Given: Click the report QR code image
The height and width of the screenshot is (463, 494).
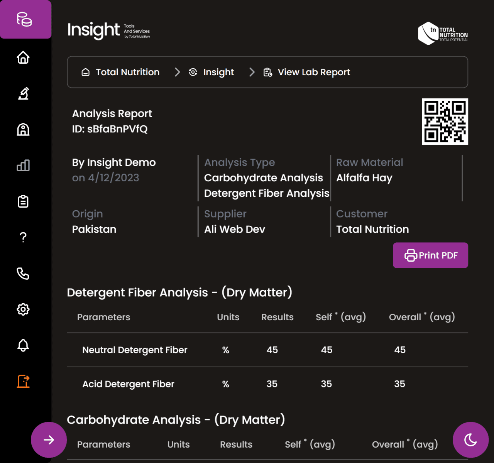Looking at the screenshot, I should click(x=445, y=122).
